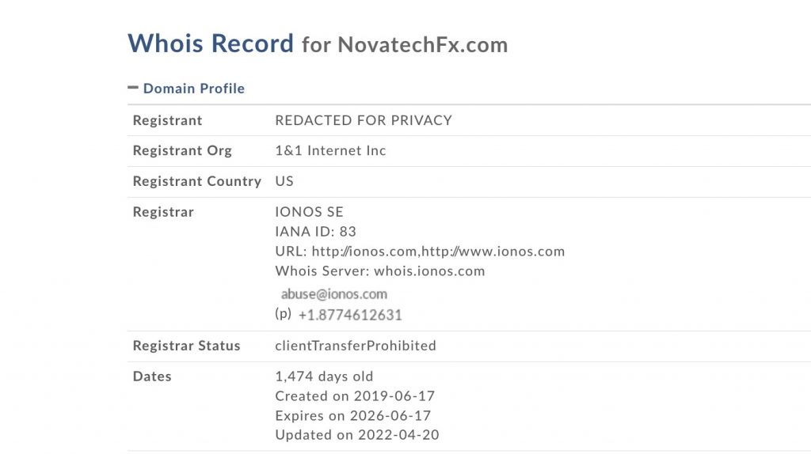811x454 pixels.
Task: Click the clientTransferProhibited status value
Action: pos(356,346)
